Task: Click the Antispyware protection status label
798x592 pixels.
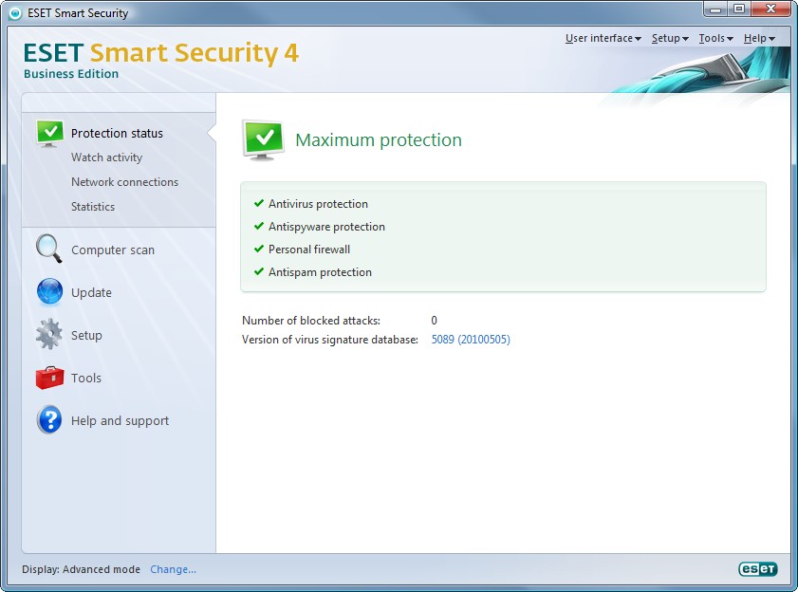Action: pyautogui.click(x=326, y=227)
